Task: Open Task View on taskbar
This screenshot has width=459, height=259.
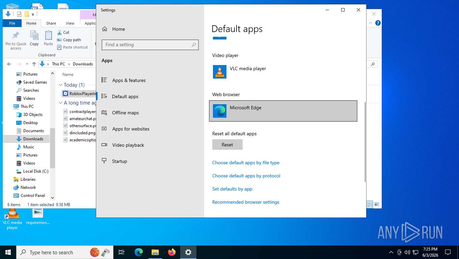Action: 122,252
